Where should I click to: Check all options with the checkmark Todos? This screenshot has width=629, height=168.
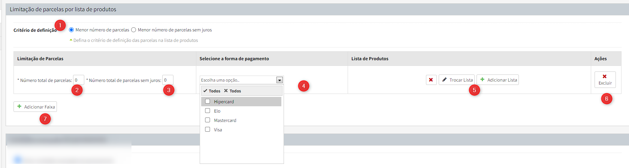coord(212,91)
